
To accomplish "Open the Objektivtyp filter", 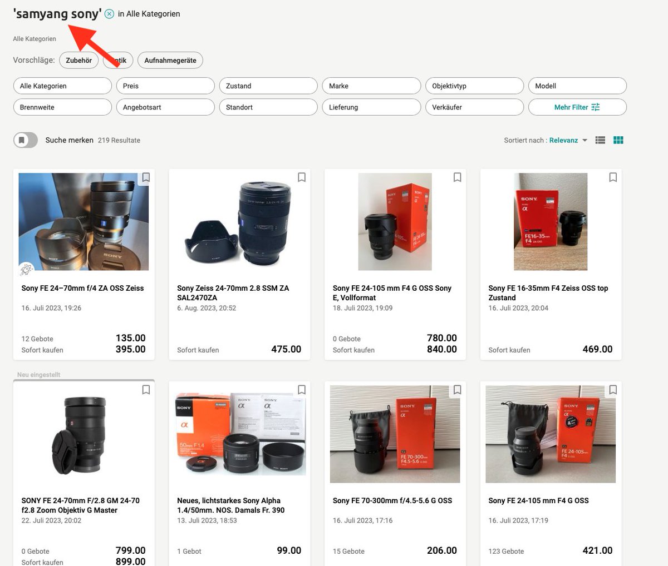I will [474, 86].
